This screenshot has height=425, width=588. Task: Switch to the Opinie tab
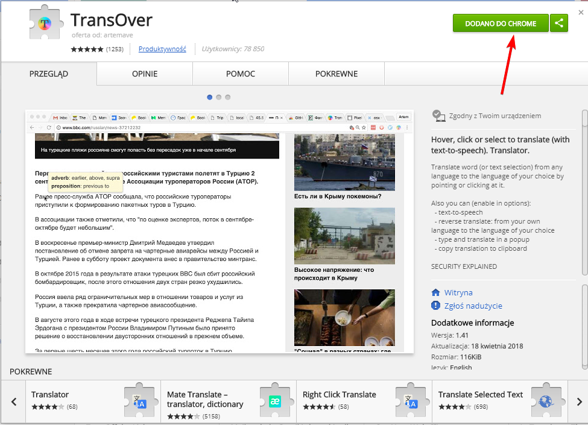point(145,74)
